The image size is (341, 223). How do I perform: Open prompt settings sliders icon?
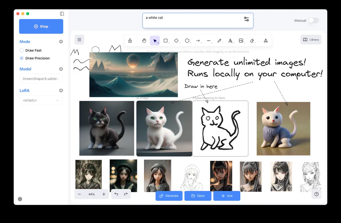pos(246,19)
